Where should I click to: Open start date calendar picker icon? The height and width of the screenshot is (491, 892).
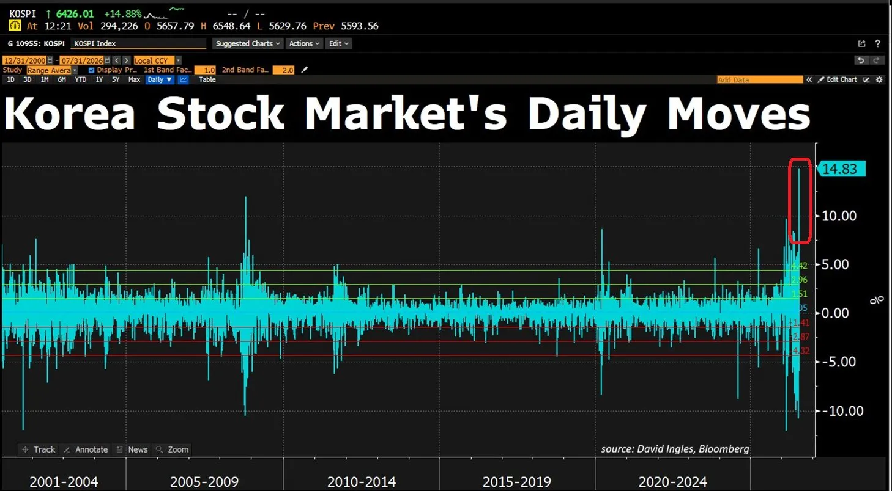pyautogui.click(x=50, y=60)
